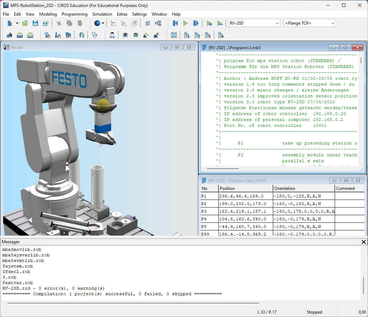Open the dropdown arrow beside New file
368x317 pixels.
tap(17, 23)
